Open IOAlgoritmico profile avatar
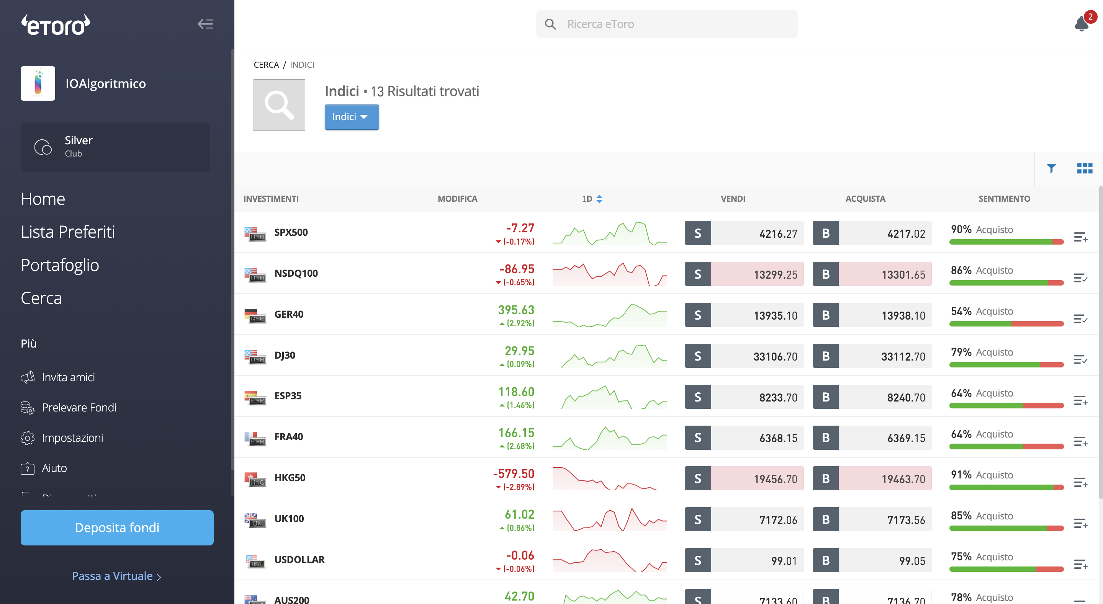 tap(38, 83)
